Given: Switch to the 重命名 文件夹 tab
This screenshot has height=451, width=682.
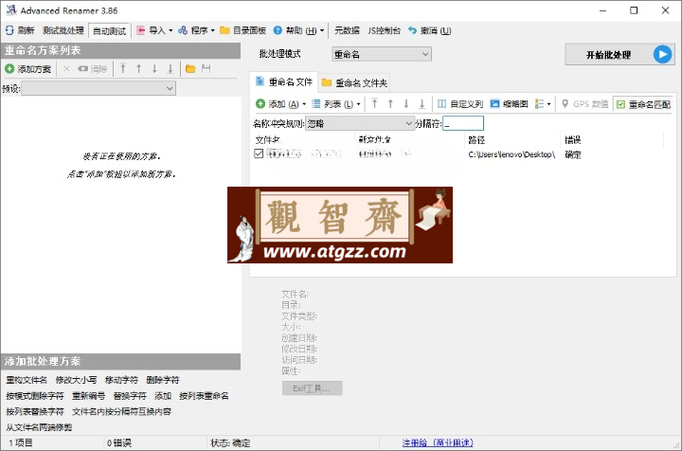Looking at the screenshot, I should (354, 82).
